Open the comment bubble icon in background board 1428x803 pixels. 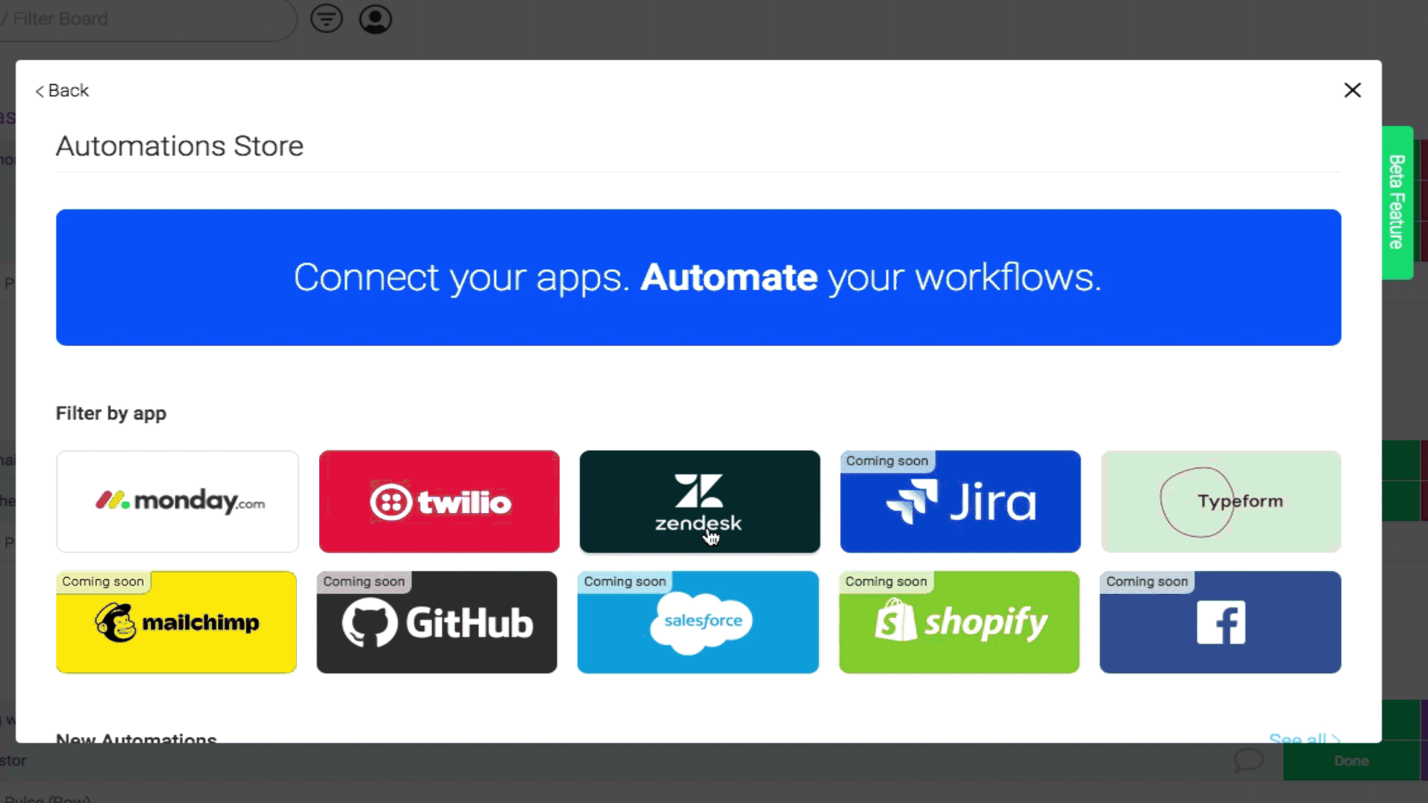[x=1249, y=760]
